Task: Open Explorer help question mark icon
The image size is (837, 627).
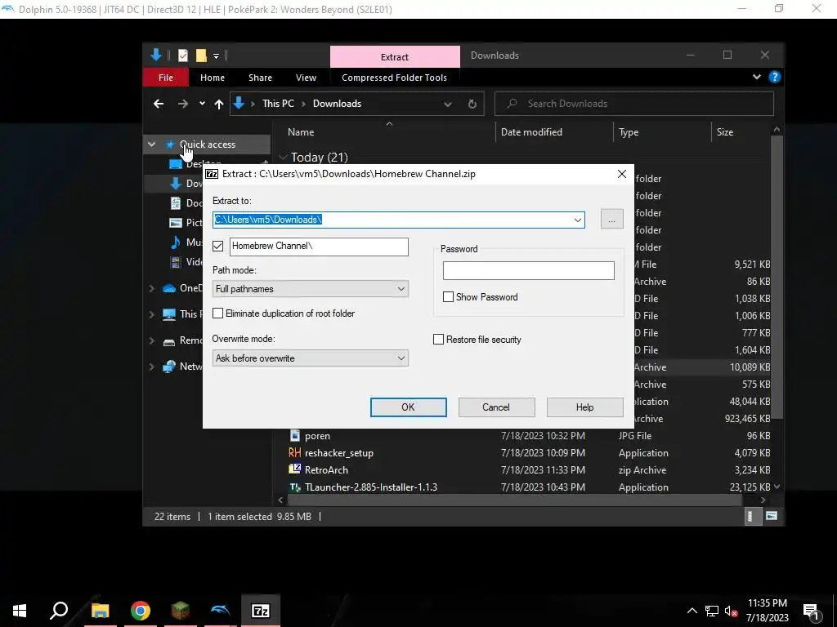Action: coord(775,78)
